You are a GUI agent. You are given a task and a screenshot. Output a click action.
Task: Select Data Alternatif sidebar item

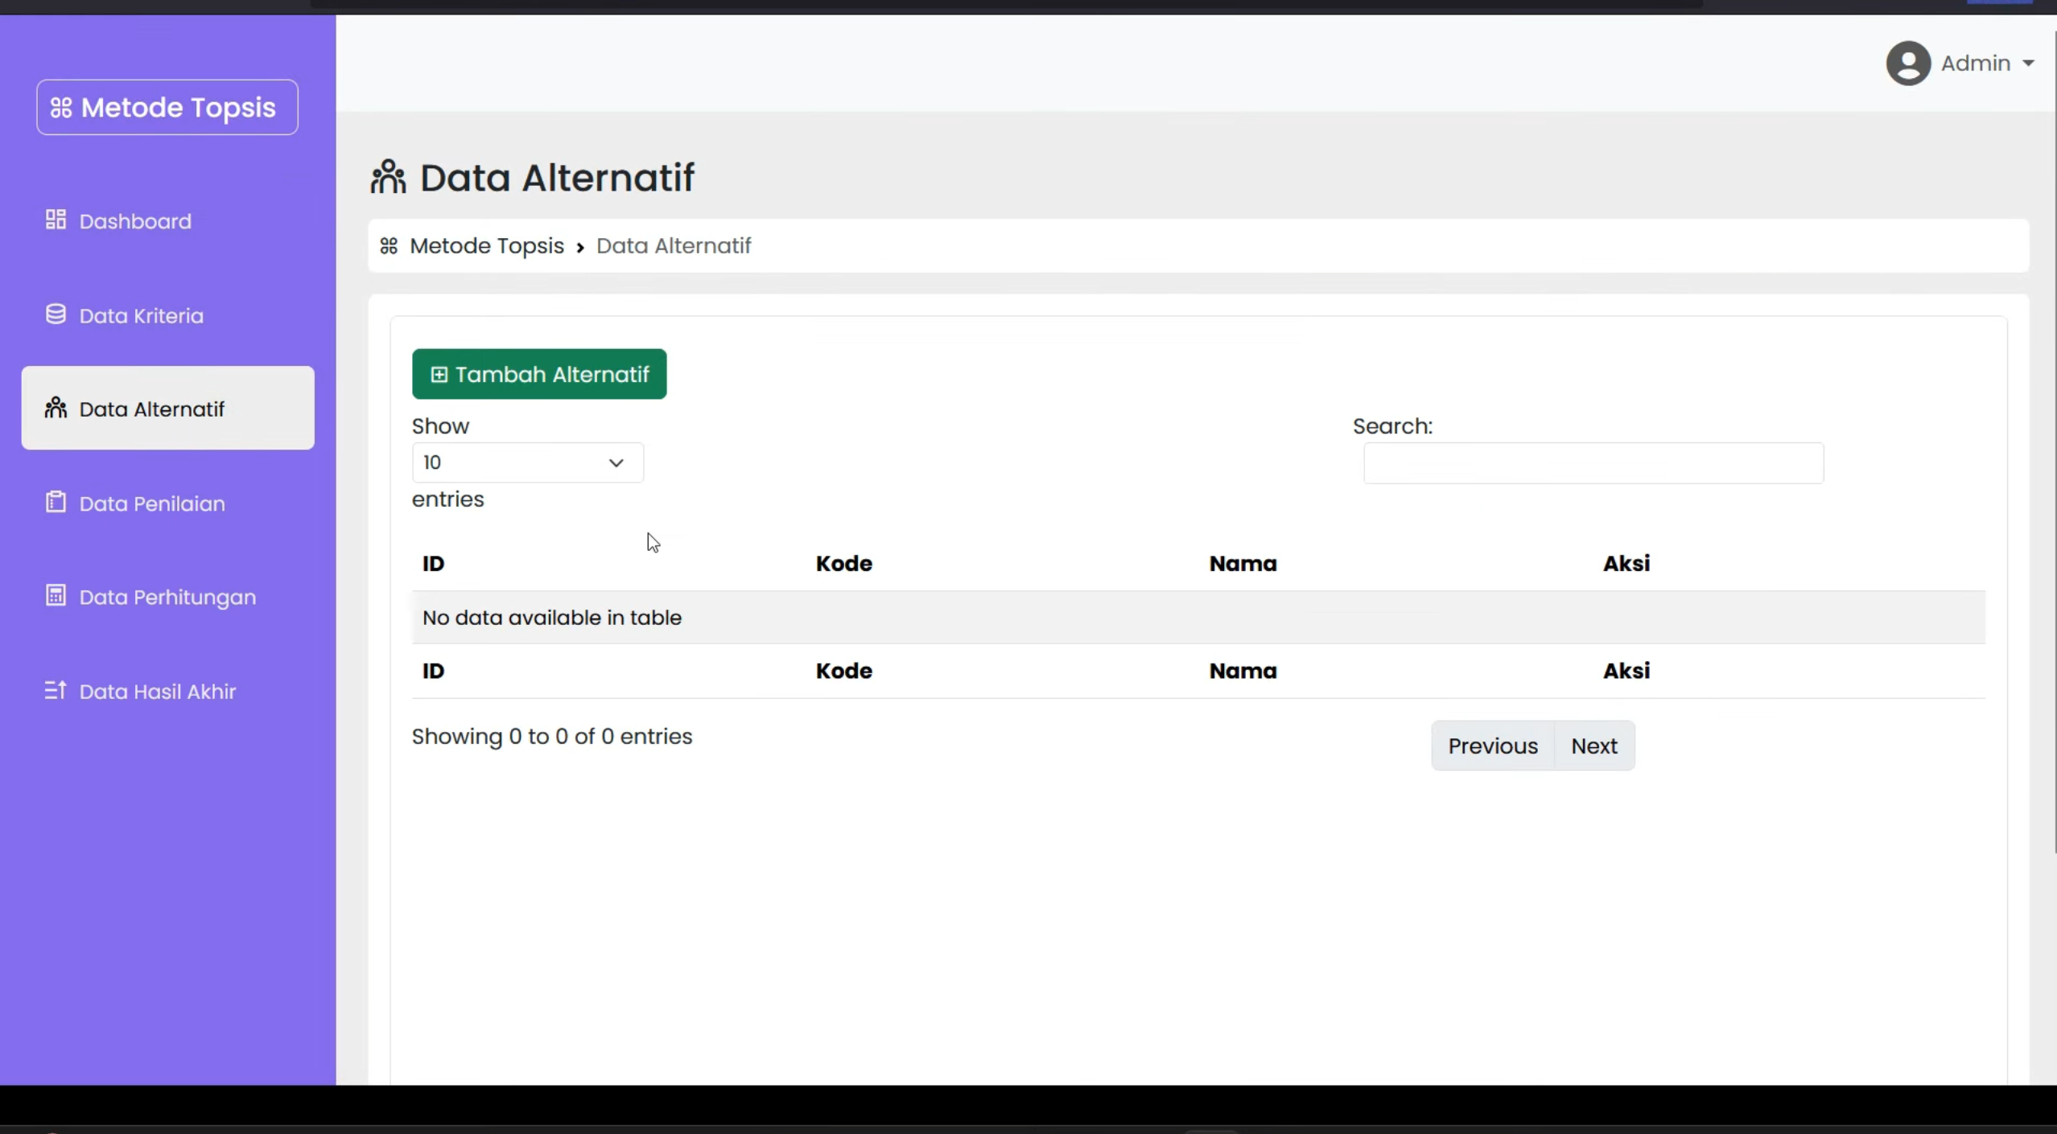pos(167,408)
